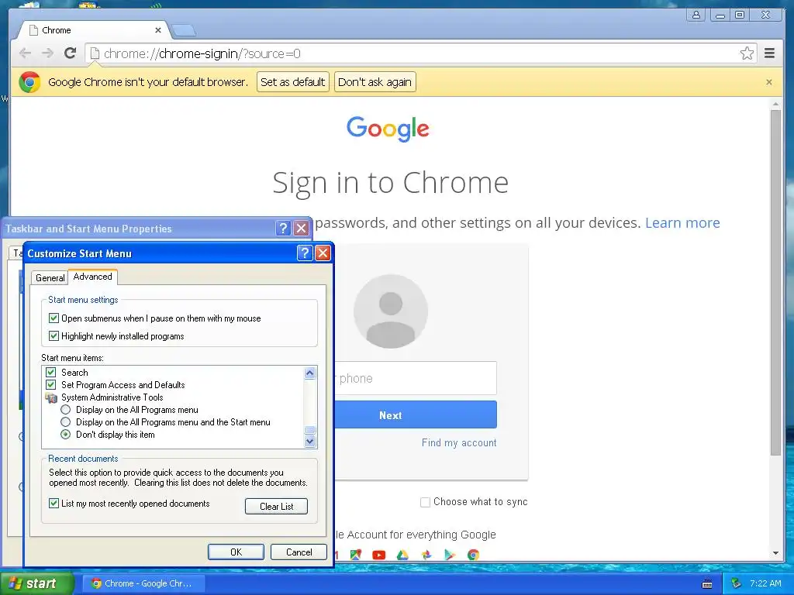Click Chrome page scrollbar down arrow

(775, 553)
